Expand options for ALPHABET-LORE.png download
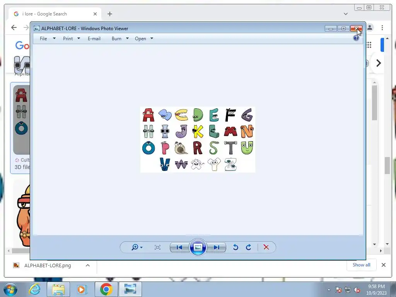 (x=88, y=265)
